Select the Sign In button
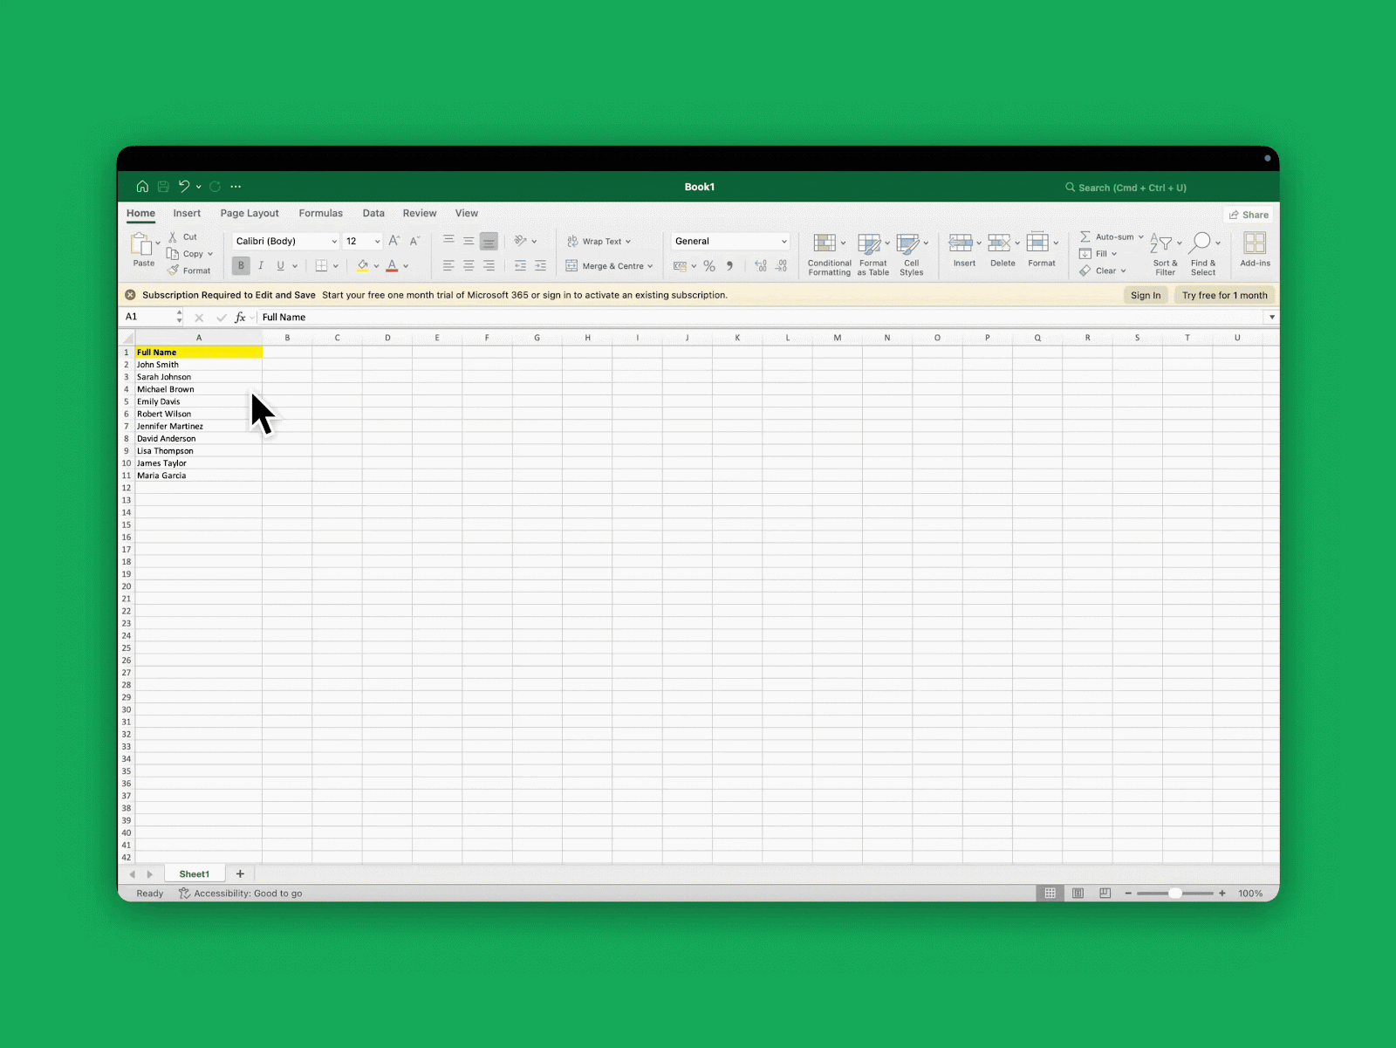1396x1048 pixels. point(1146,295)
